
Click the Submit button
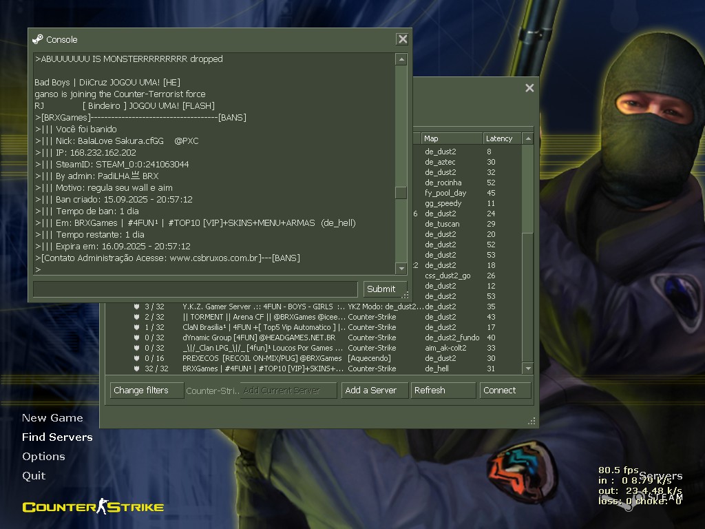pyautogui.click(x=386, y=289)
